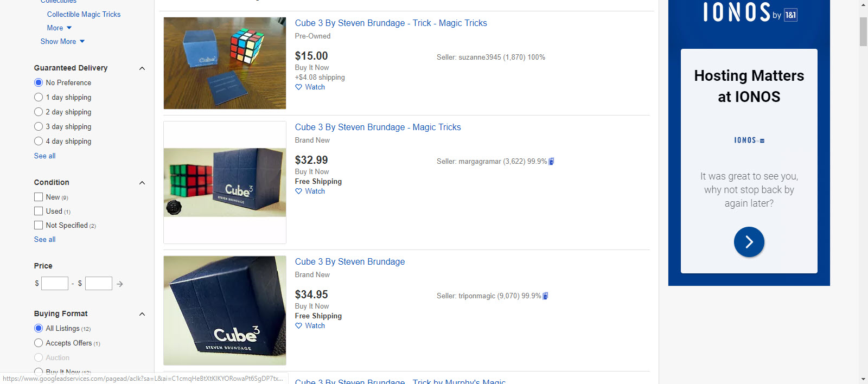Click top rated badge beside triponmagic seller
The height and width of the screenshot is (384, 868).
[545, 296]
